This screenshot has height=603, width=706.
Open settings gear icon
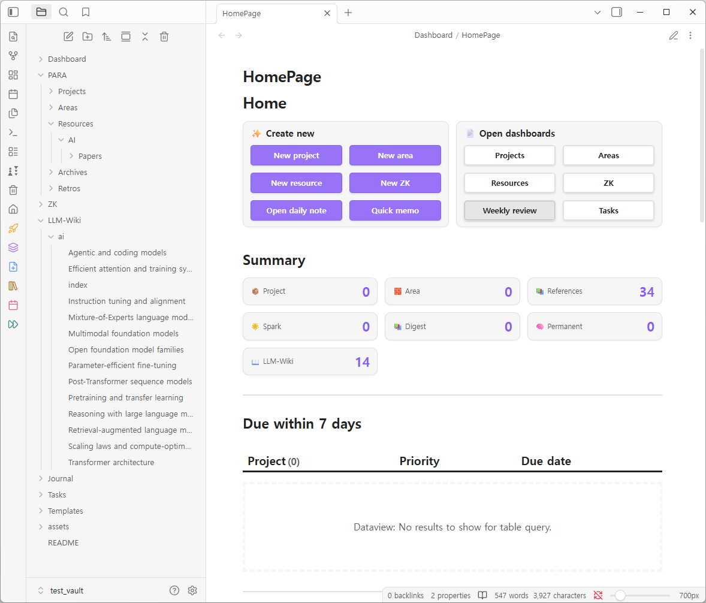click(x=192, y=590)
